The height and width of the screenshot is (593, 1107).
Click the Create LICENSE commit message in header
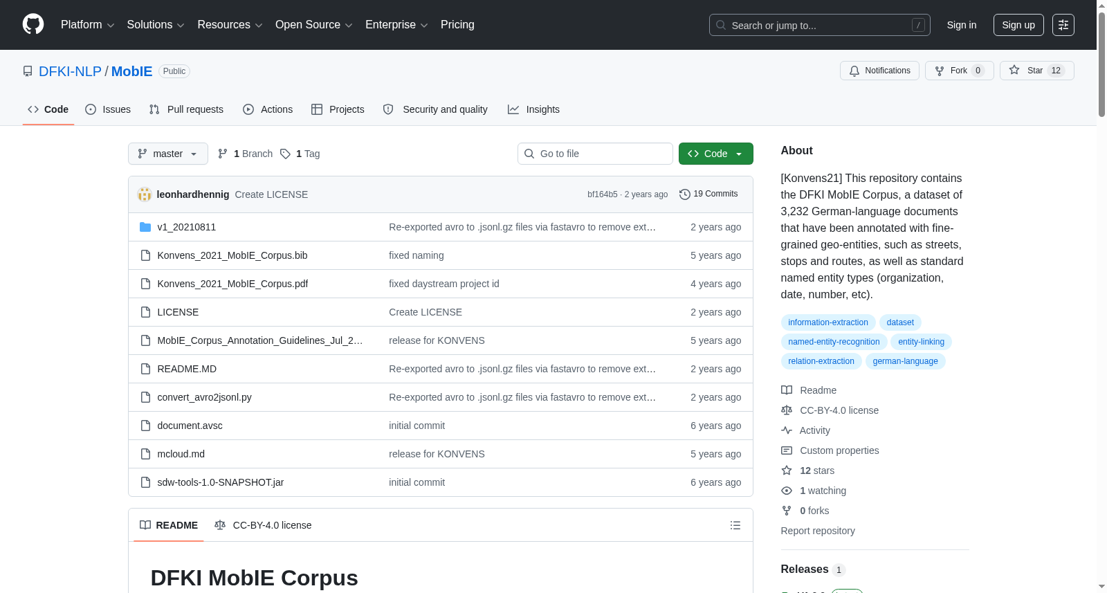coord(271,194)
